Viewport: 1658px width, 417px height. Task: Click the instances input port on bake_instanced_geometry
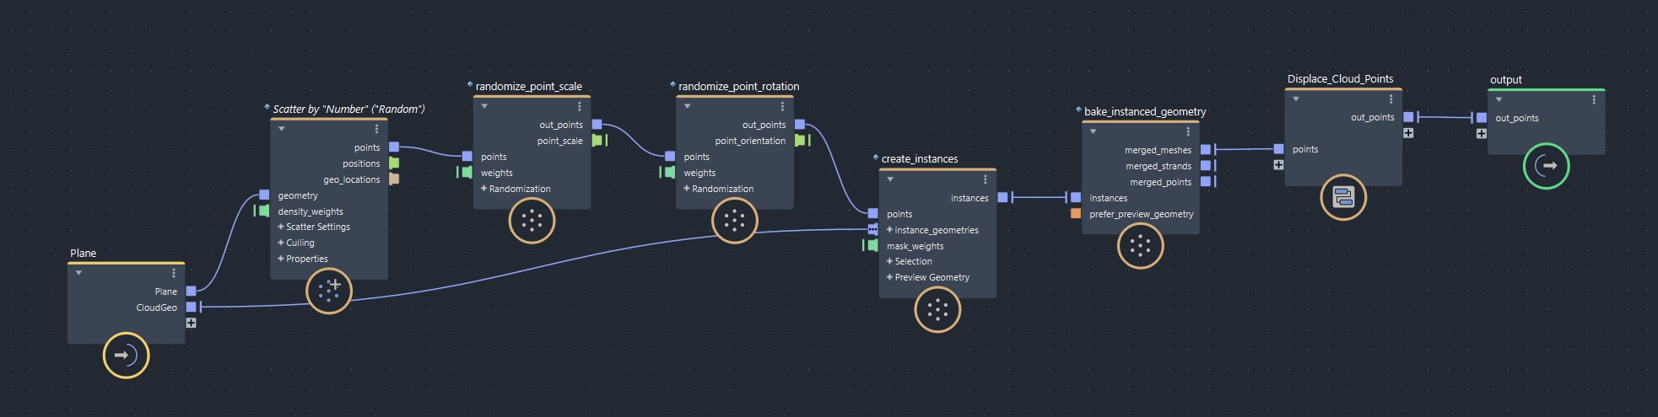coord(1076,198)
